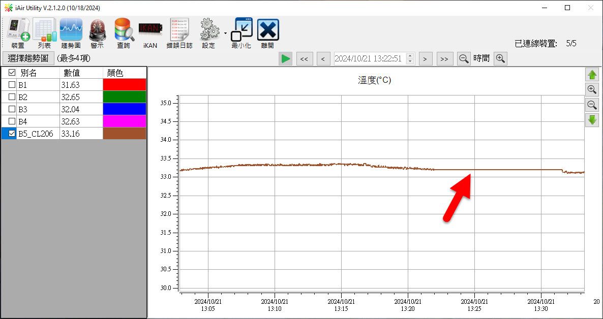Click the B5_CL206 alias name
The image size is (603, 319).
tap(36, 134)
